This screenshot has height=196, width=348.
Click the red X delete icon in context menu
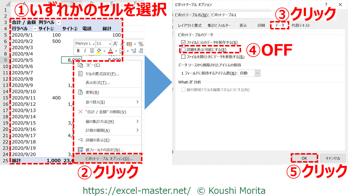coord(80,112)
